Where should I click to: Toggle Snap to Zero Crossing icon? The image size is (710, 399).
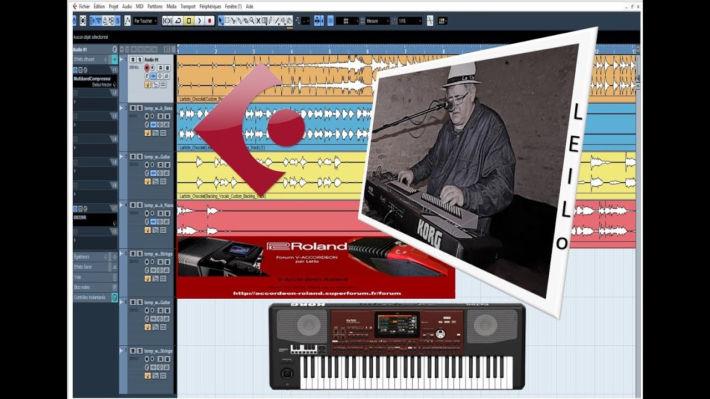click(430, 21)
